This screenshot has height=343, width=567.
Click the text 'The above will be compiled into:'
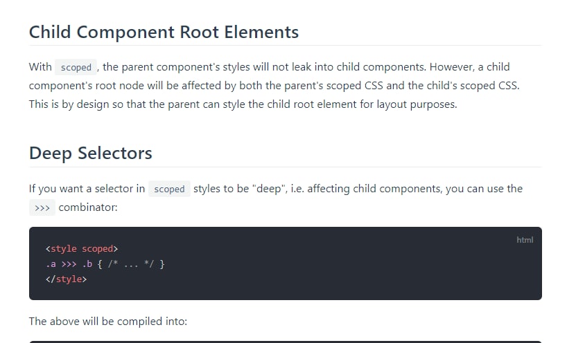[x=108, y=321]
